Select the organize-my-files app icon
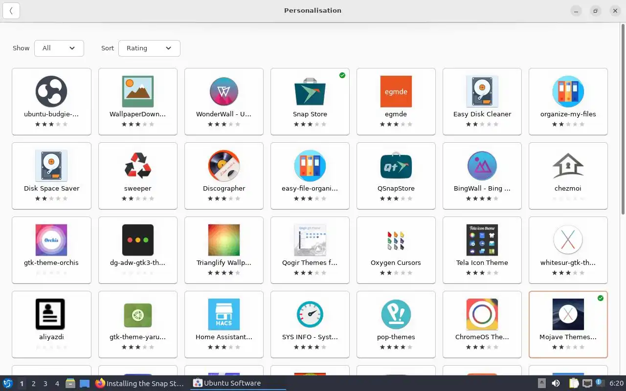 pyautogui.click(x=568, y=91)
